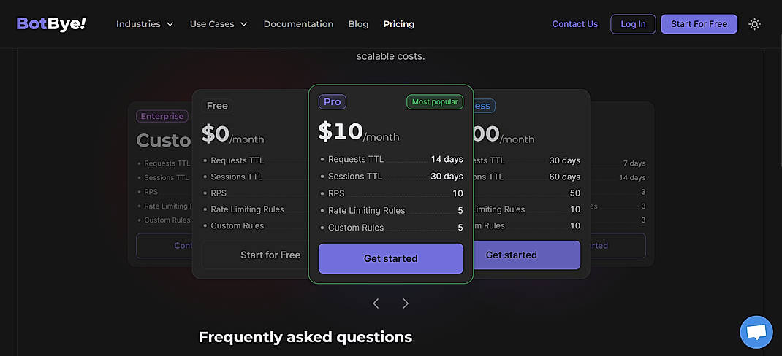Click the Log In button
This screenshot has height=356, width=782.
point(633,24)
